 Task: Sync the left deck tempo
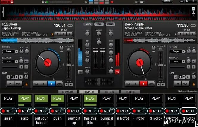tap(59, 84)
